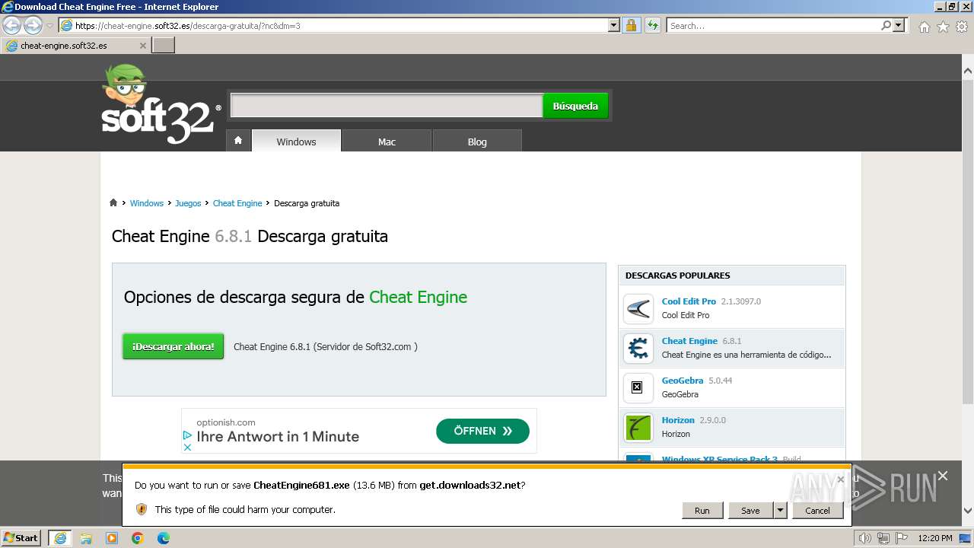Click the Soft32 logo
Image resolution: width=974 pixels, height=548 pixels.
(x=161, y=105)
